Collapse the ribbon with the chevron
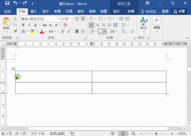This screenshot has height=136, width=191. 188,38
